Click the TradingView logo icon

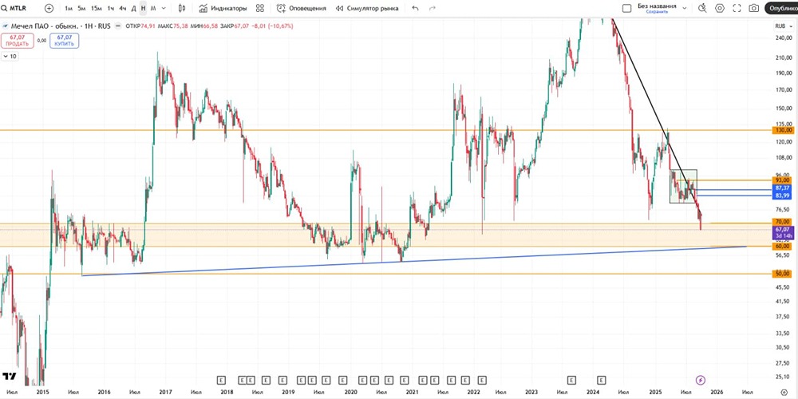click(x=9, y=376)
